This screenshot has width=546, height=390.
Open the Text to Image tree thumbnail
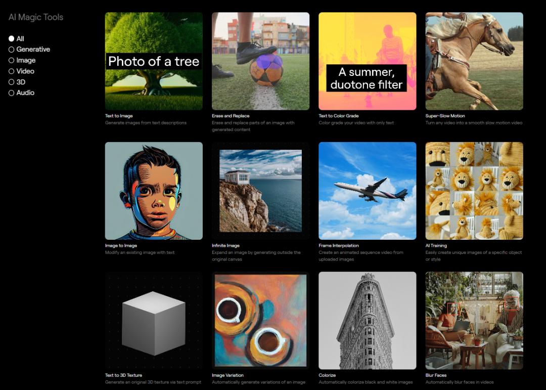tap(154, 61)
